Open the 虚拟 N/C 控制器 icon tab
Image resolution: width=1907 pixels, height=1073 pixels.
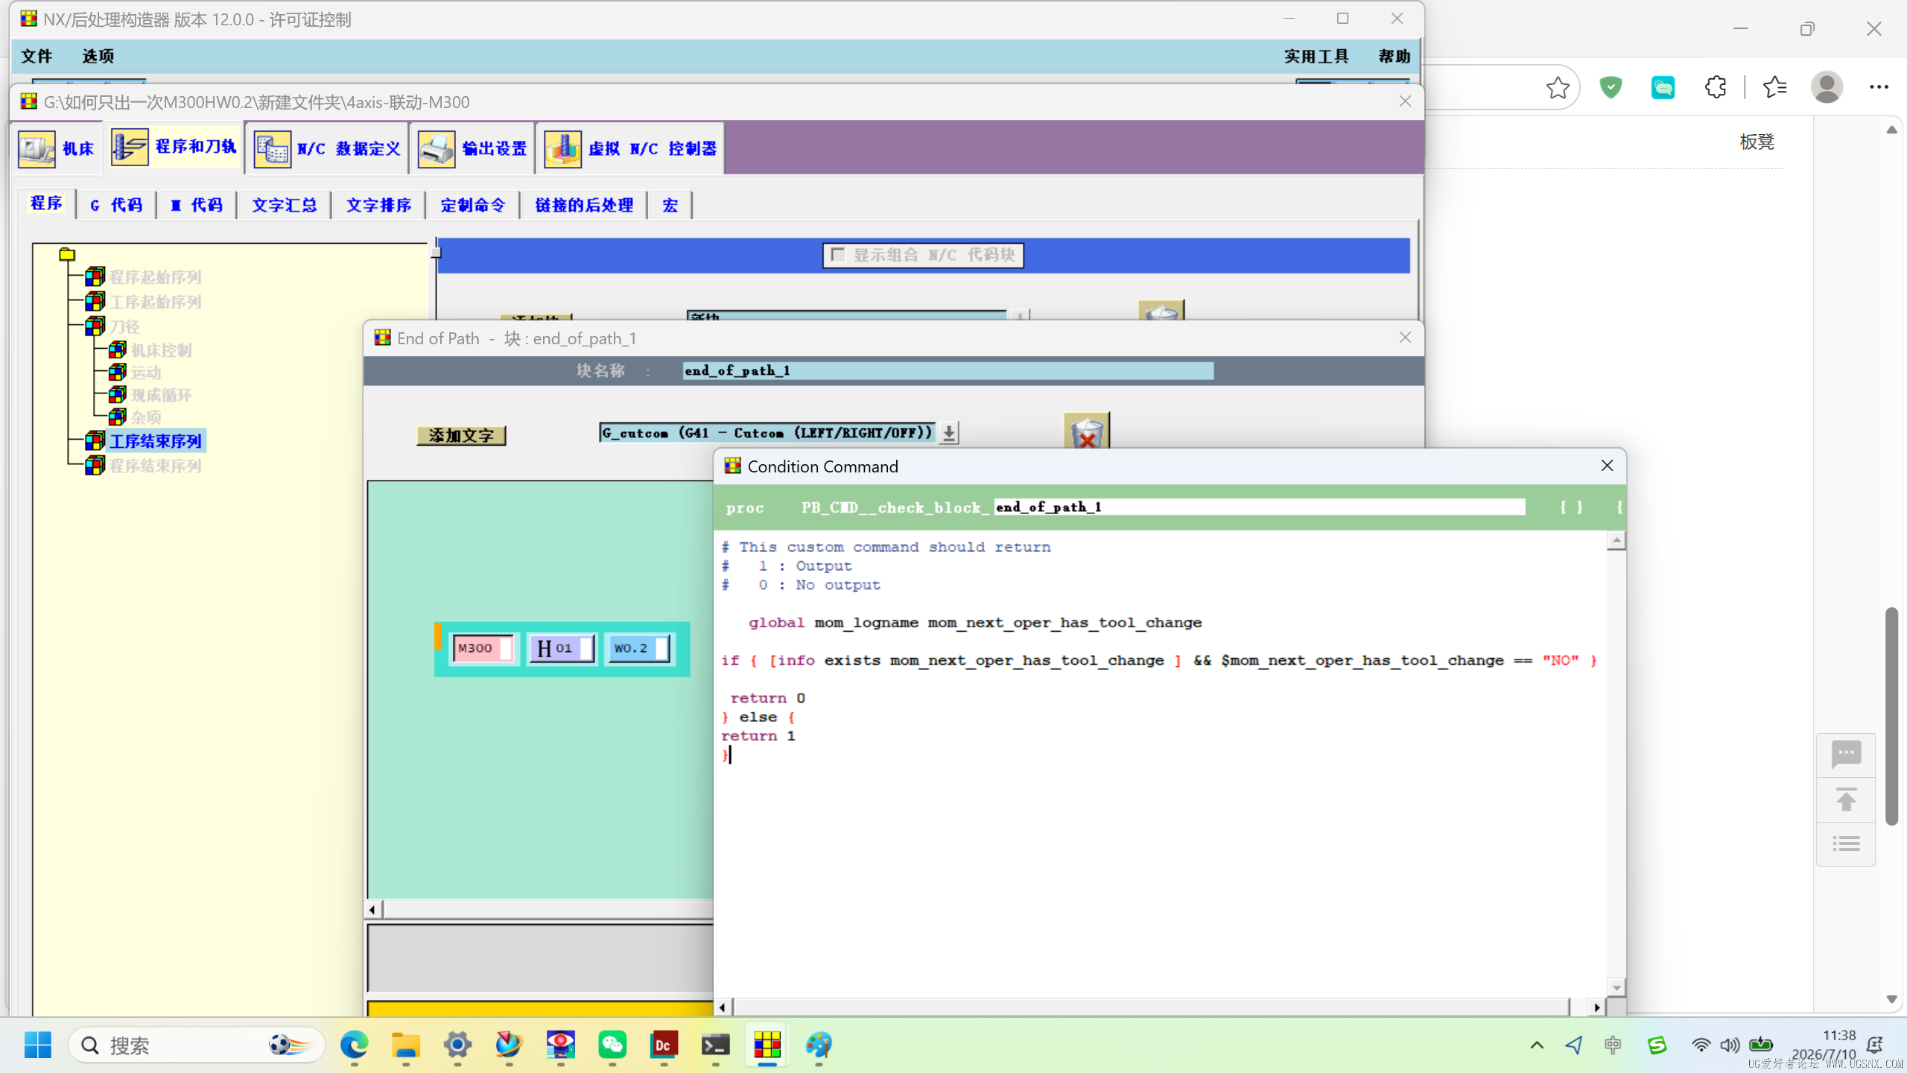[x=563, y=148]
